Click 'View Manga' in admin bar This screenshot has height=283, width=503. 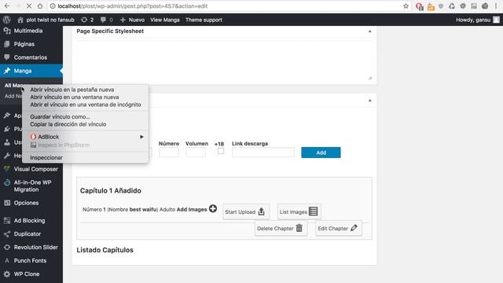[x=165, y=20]
